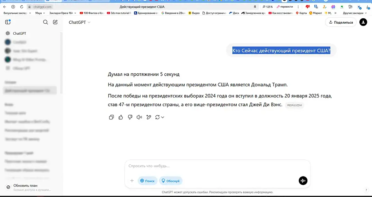The image size is (372, 197).
Task: Open the Карты bookmark
Action: 301,13
